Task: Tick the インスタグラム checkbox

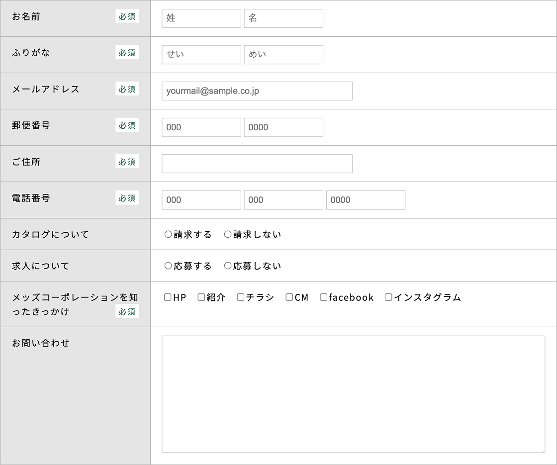Action: tap(388, 297)
